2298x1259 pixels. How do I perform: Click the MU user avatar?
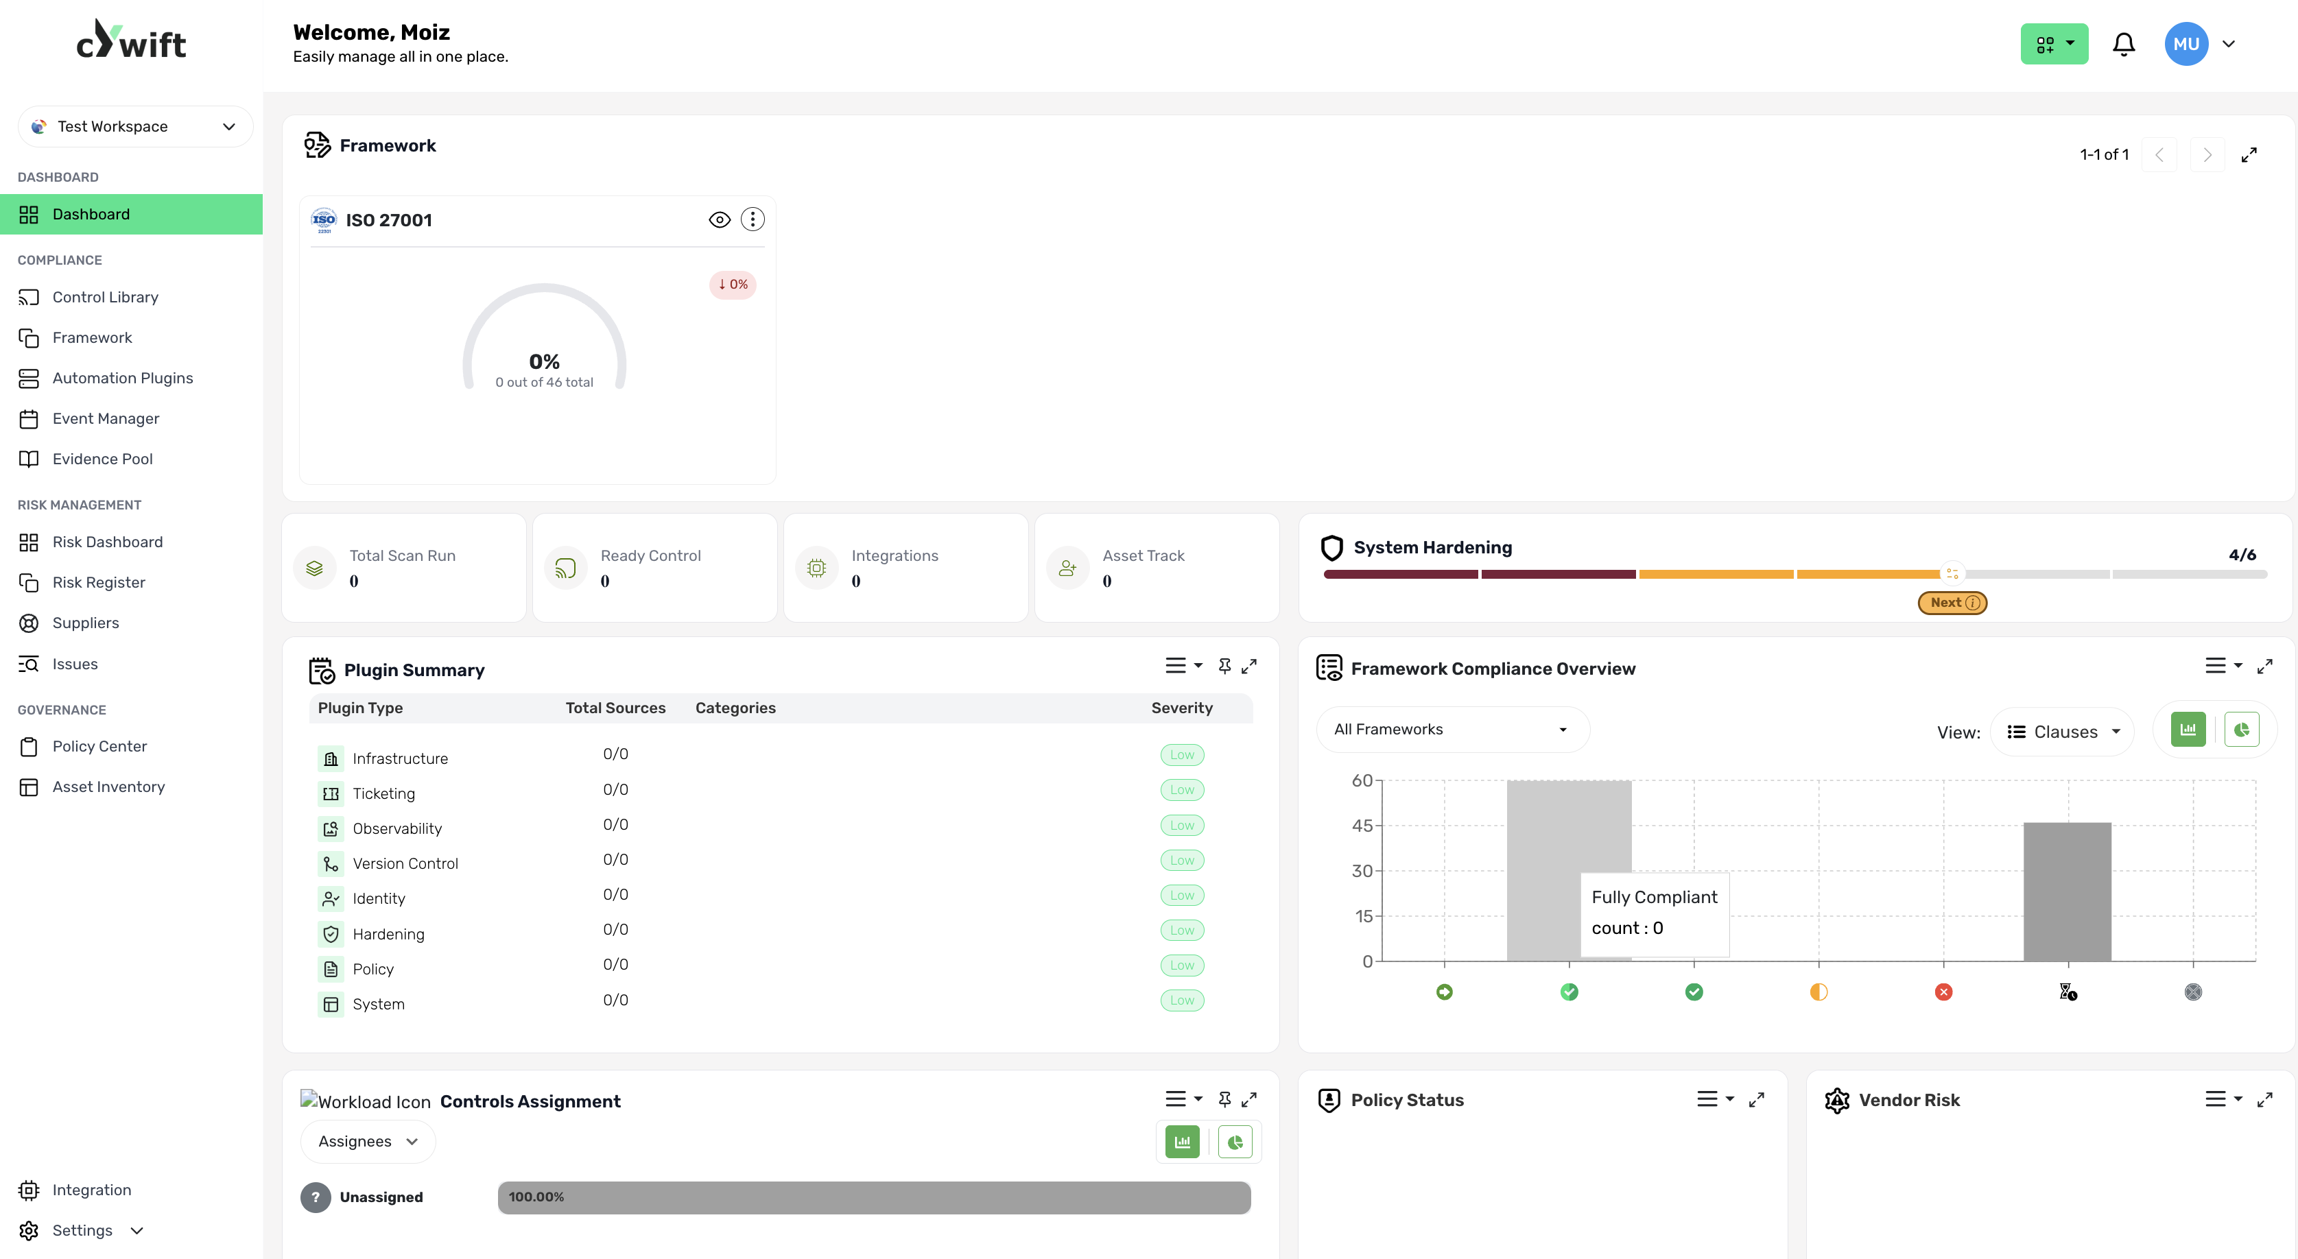2186,45
